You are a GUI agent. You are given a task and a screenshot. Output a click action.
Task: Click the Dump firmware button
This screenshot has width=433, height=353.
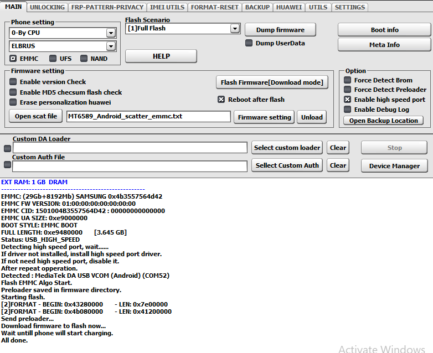(280, 30)
